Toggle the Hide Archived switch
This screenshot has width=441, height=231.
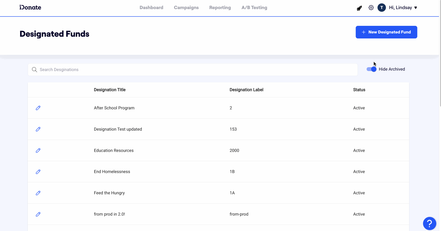tap(371, 69)
